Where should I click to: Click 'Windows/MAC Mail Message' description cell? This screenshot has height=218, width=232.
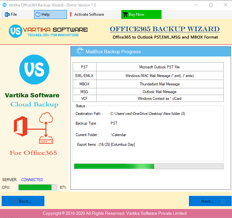pos(160,76)
